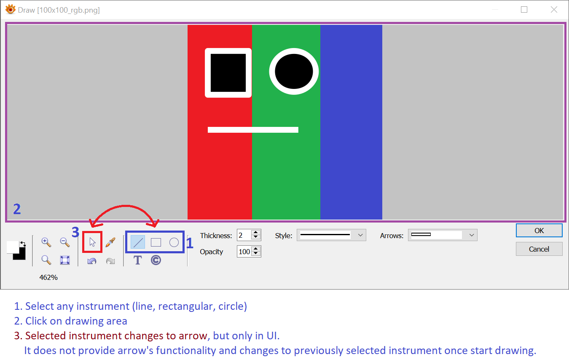Click the OK button

click(x=539, y=231)
